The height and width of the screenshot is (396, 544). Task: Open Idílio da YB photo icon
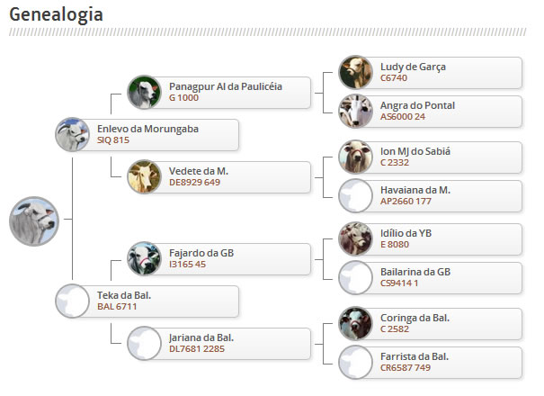click(355, 238)
